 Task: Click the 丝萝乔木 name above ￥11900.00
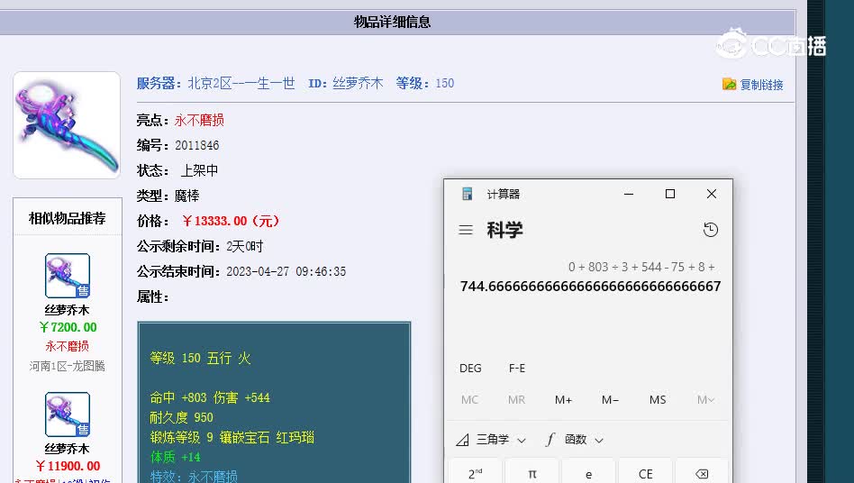tap(67, 449)
